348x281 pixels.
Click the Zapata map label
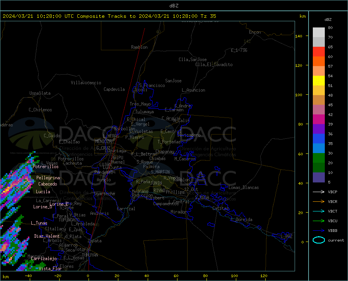95,241
